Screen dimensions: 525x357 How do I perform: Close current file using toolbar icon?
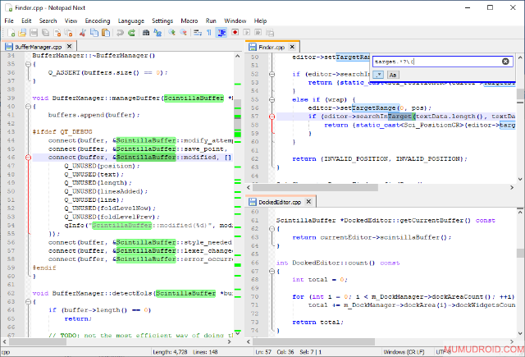(x=57, y=33)
